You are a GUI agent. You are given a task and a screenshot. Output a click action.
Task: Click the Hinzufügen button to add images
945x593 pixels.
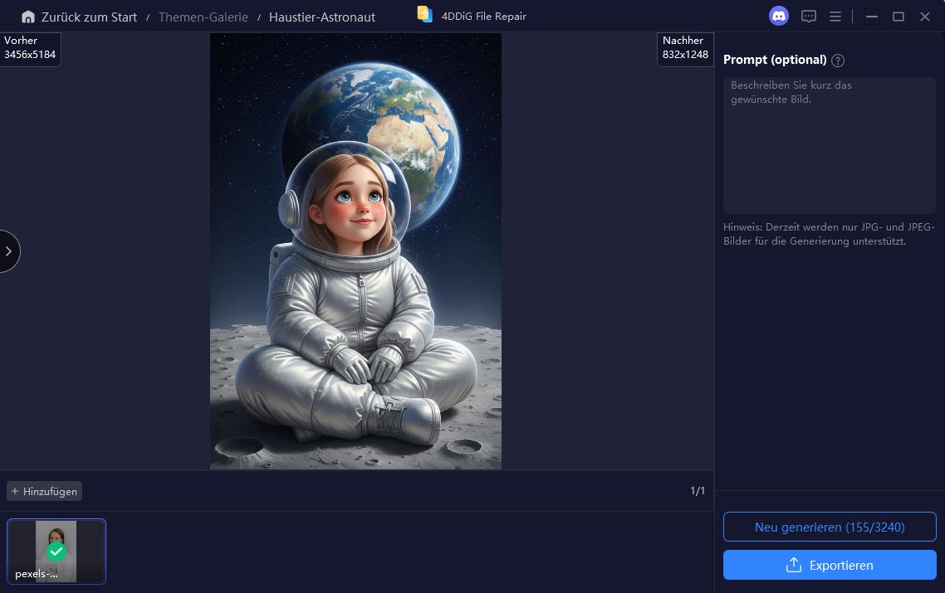[44, 491]
